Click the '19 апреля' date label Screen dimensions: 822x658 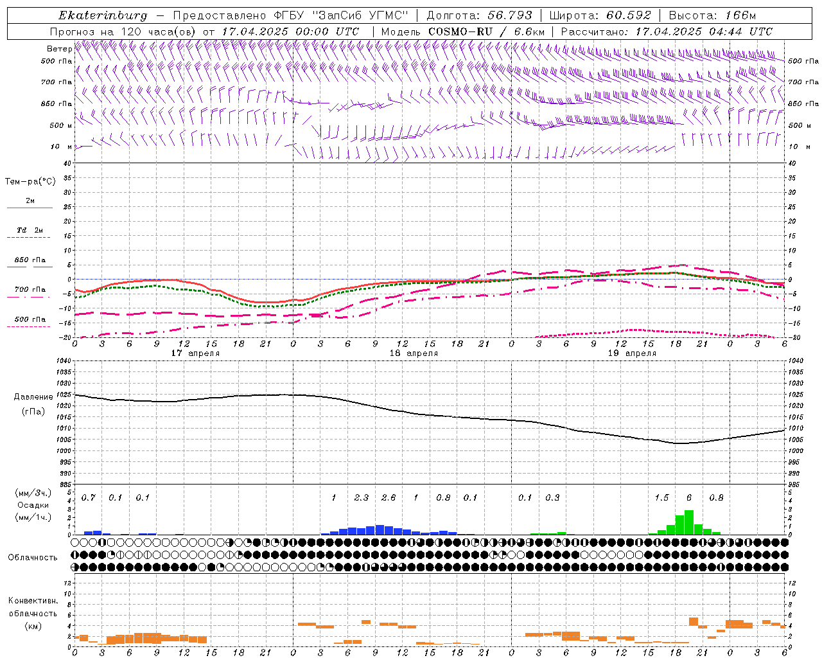[632, 353]
